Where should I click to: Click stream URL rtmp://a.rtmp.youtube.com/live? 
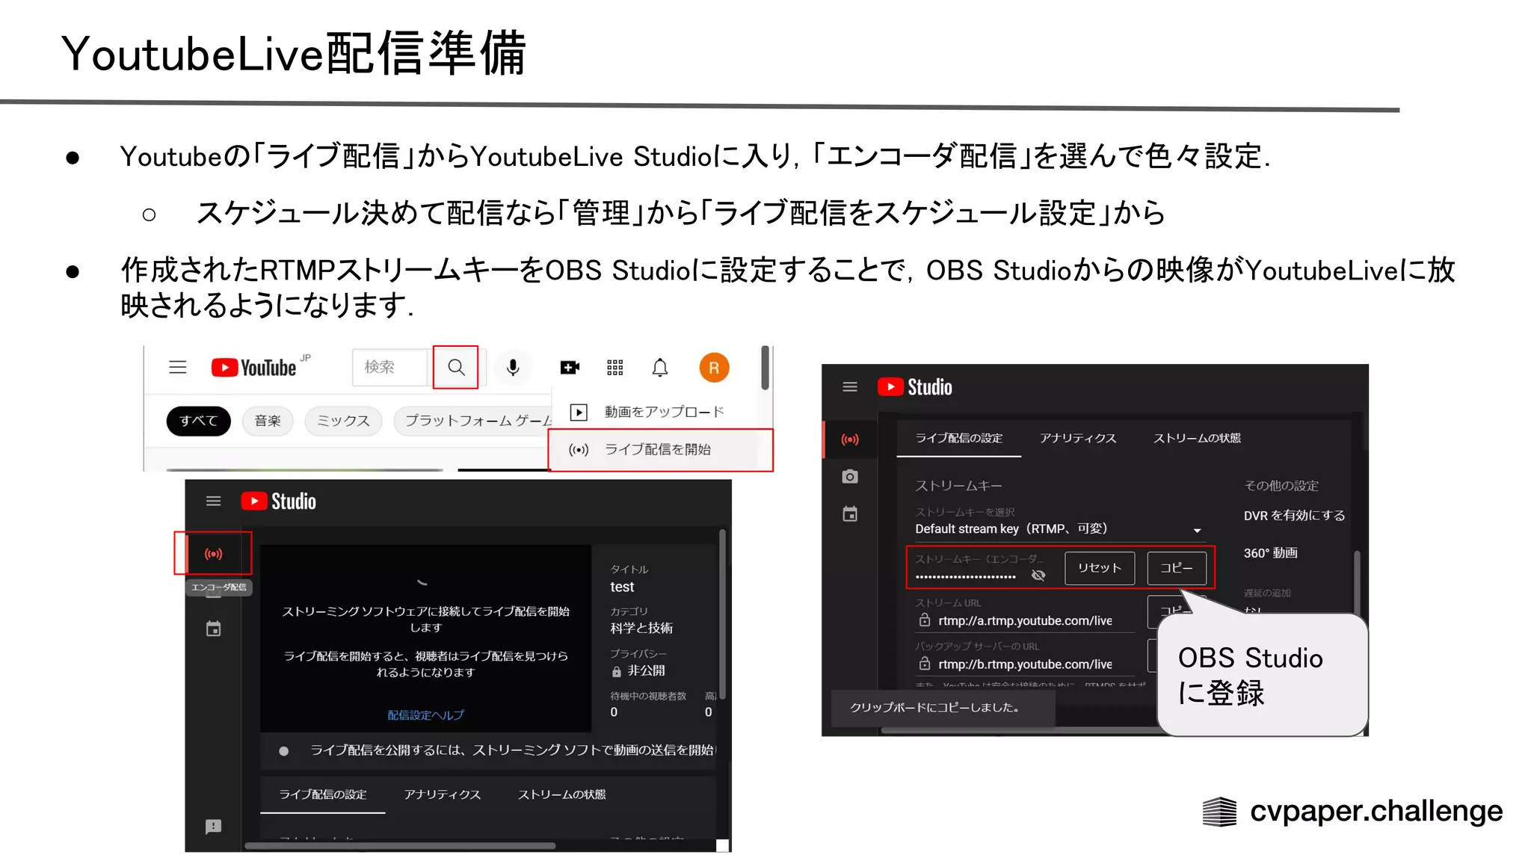coord(1025,621)
